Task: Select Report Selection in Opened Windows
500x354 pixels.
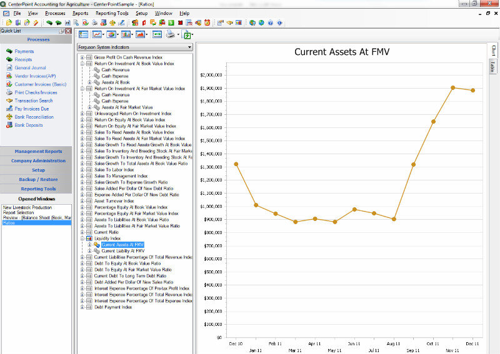Action: tap(18, 212)
